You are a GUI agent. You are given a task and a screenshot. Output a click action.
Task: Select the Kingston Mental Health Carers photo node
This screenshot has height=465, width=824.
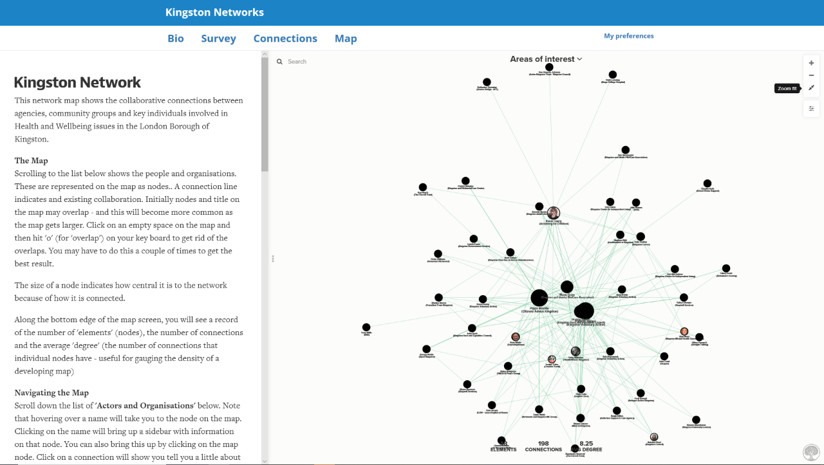click(x=684, y=331)
